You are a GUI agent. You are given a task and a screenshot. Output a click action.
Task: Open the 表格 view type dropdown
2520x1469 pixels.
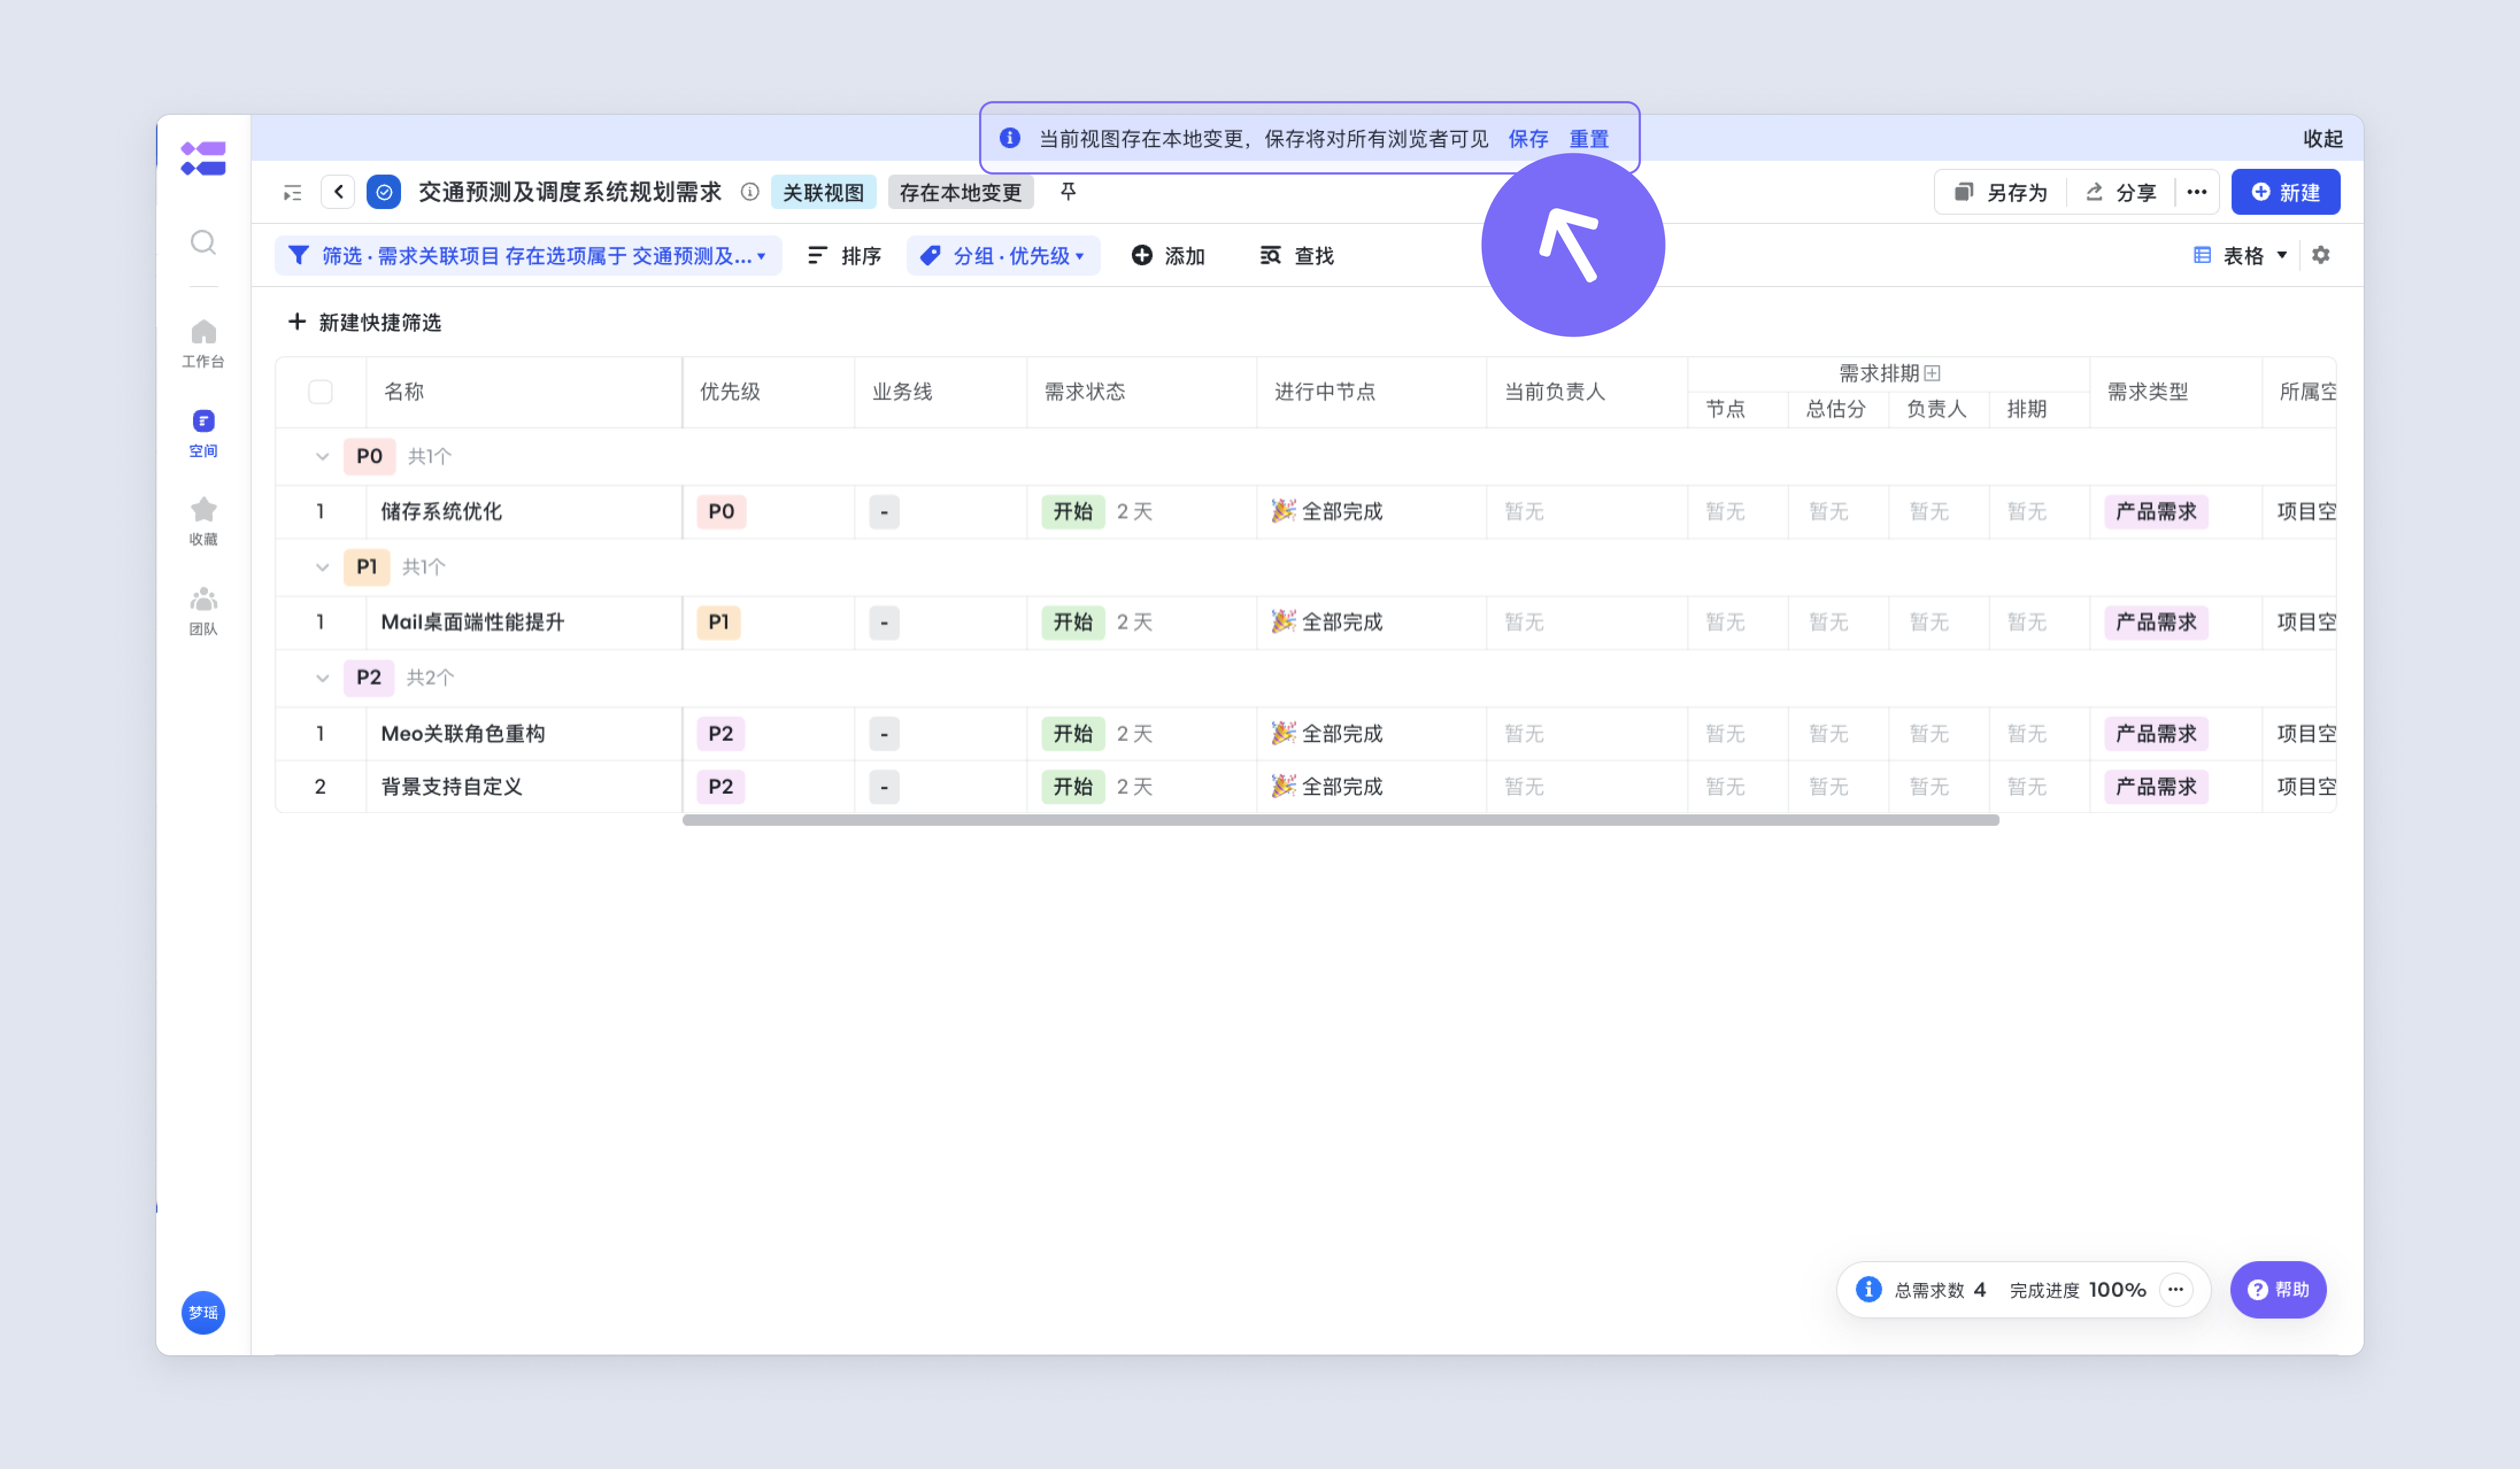(2240, 256)
